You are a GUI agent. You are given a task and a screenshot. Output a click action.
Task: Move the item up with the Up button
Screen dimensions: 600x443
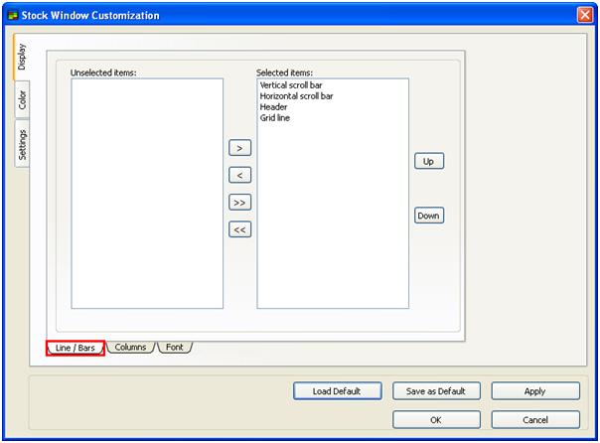click(x=428, y=161)
